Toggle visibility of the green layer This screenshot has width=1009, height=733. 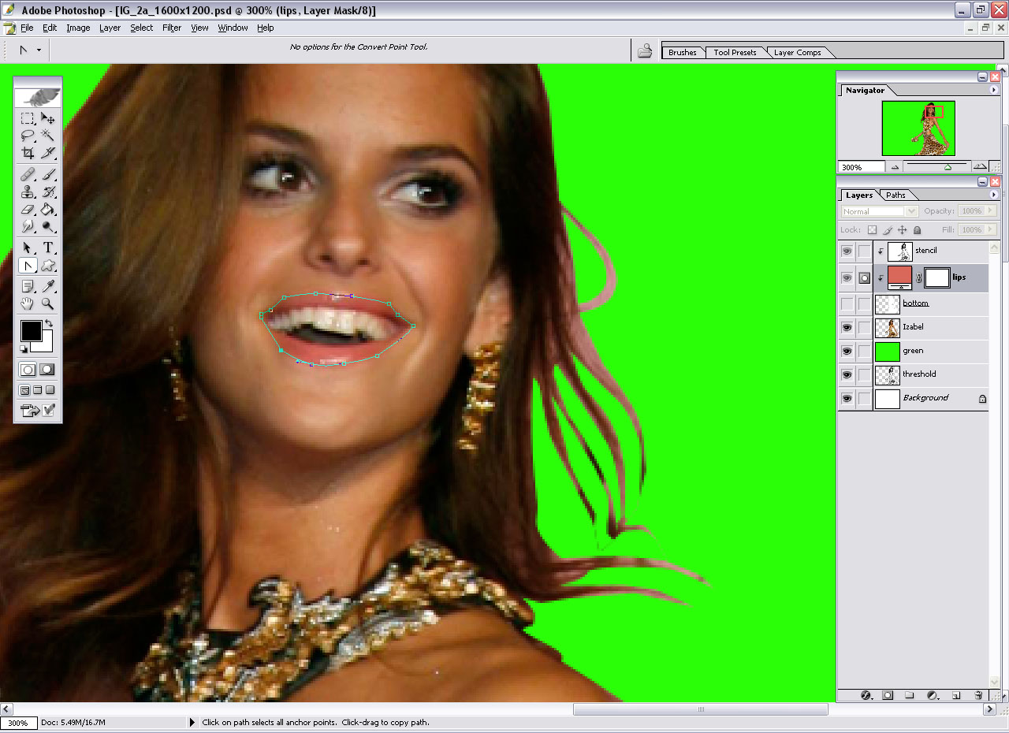(x=847, y=351)
